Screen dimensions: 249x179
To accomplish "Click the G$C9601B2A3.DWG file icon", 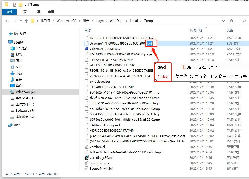I will (x=87, y=49).
